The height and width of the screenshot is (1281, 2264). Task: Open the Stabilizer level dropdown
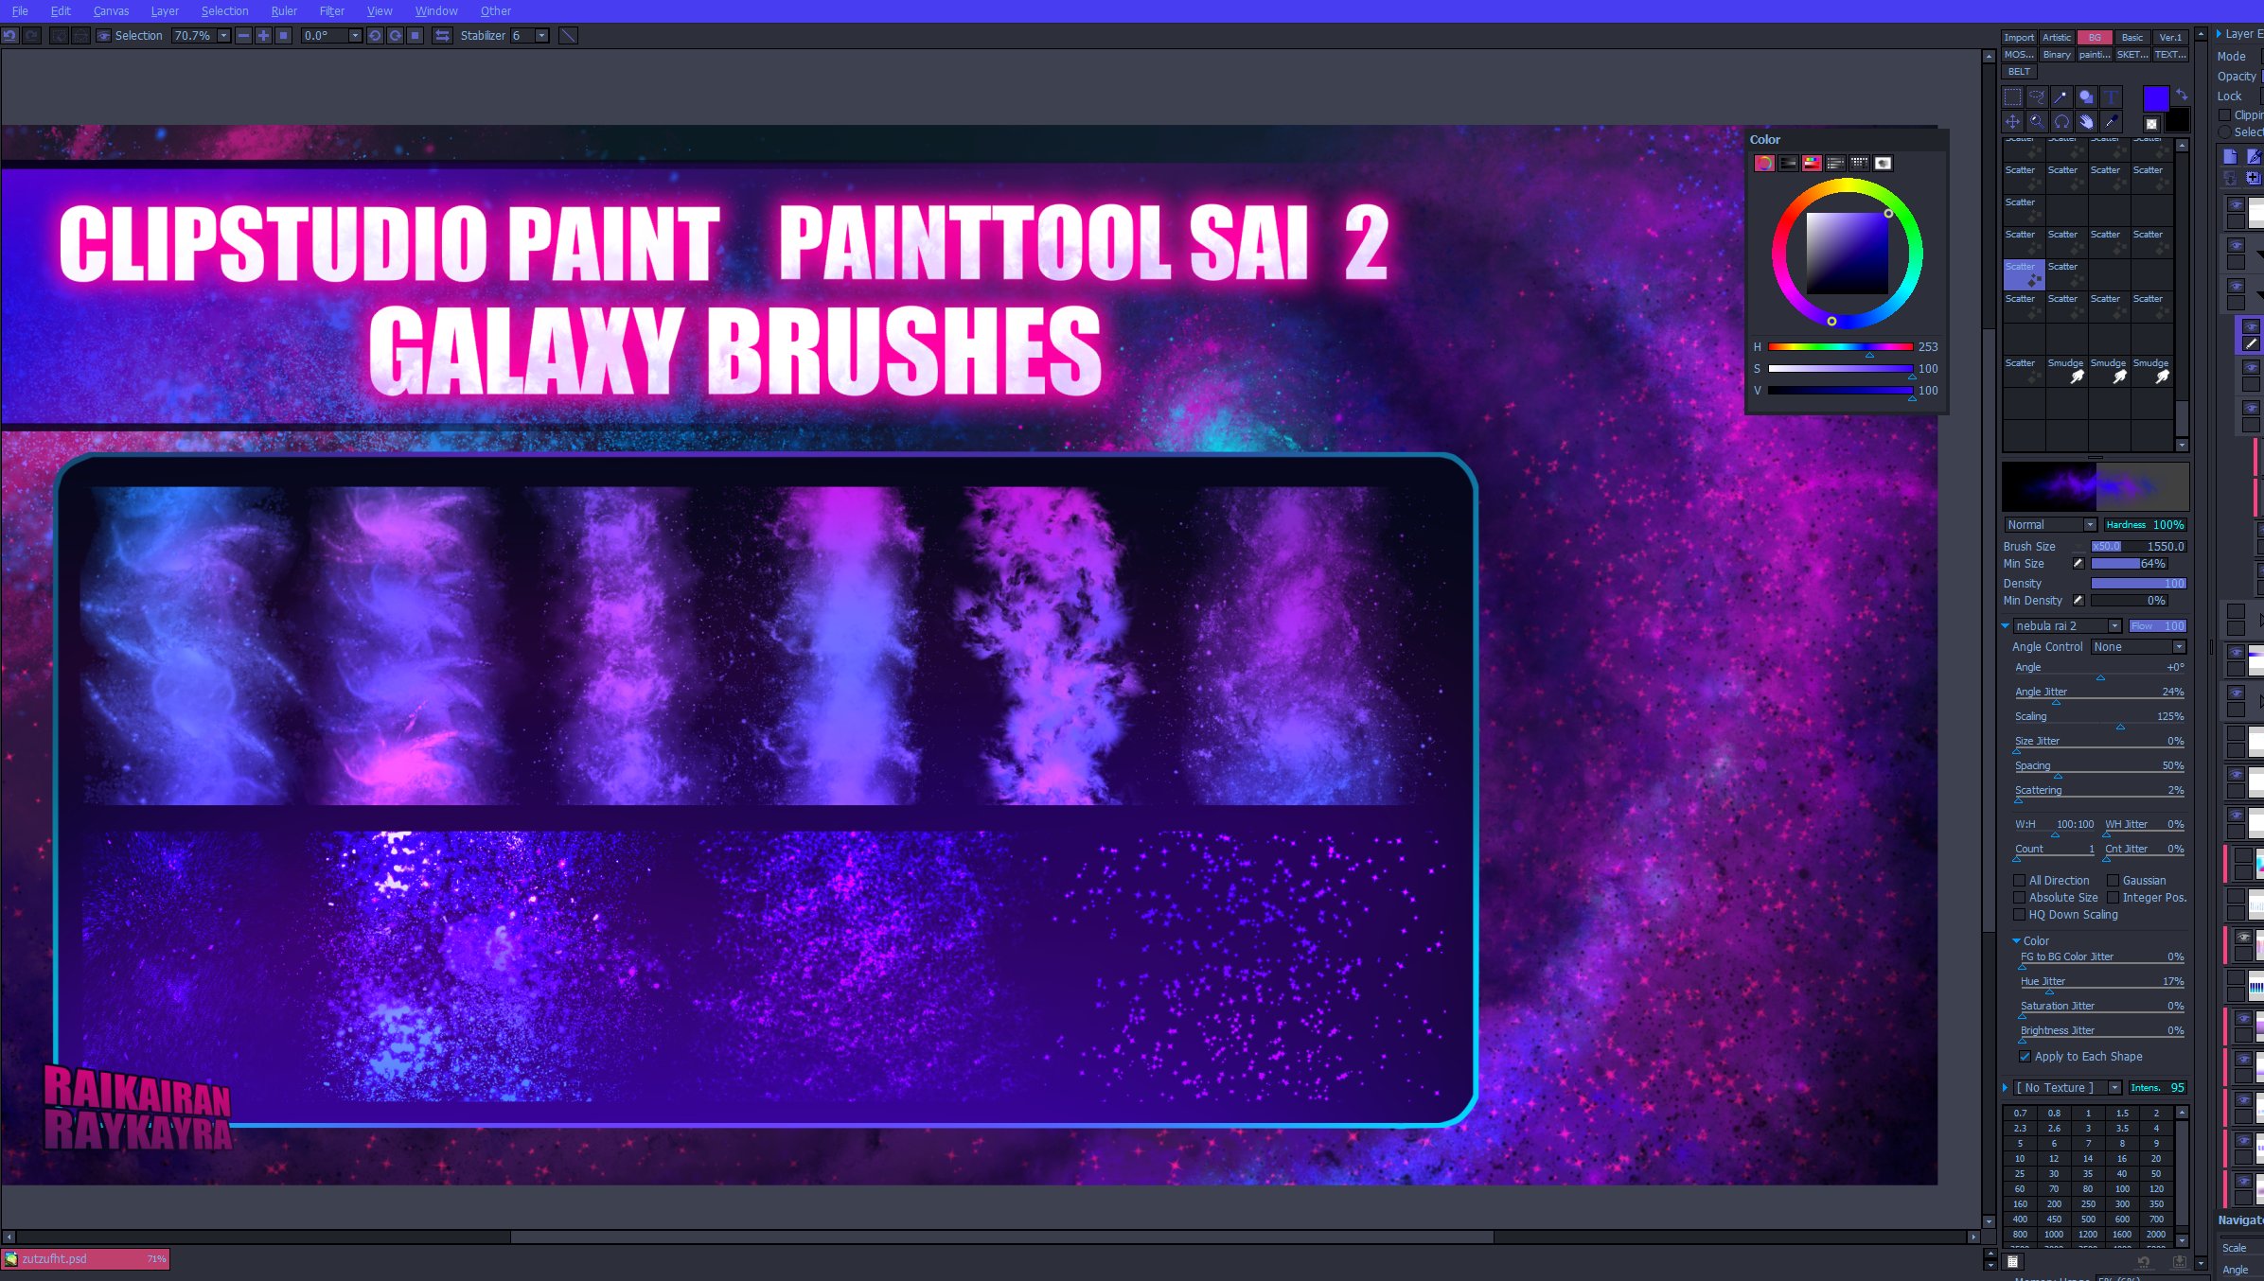(541, 36)
